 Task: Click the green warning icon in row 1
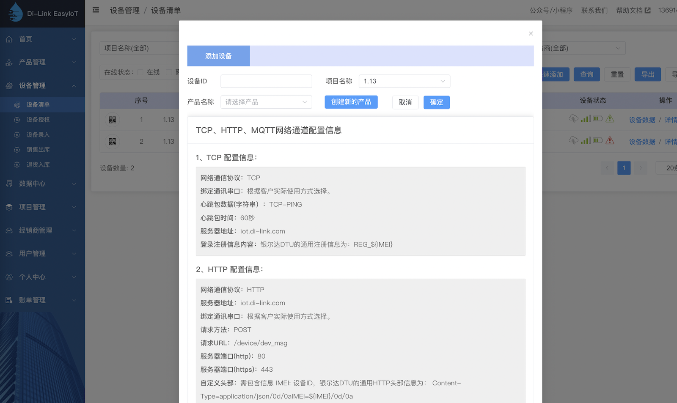pos(610,118)
